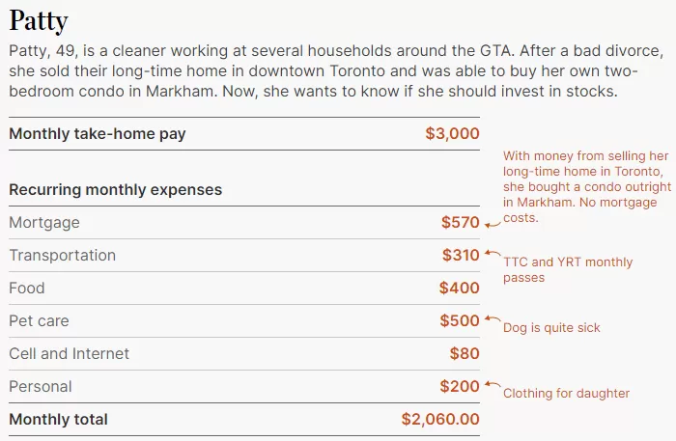
Task: Click the arrow icon beside $570 mortgage
Action: pos(493,224)
